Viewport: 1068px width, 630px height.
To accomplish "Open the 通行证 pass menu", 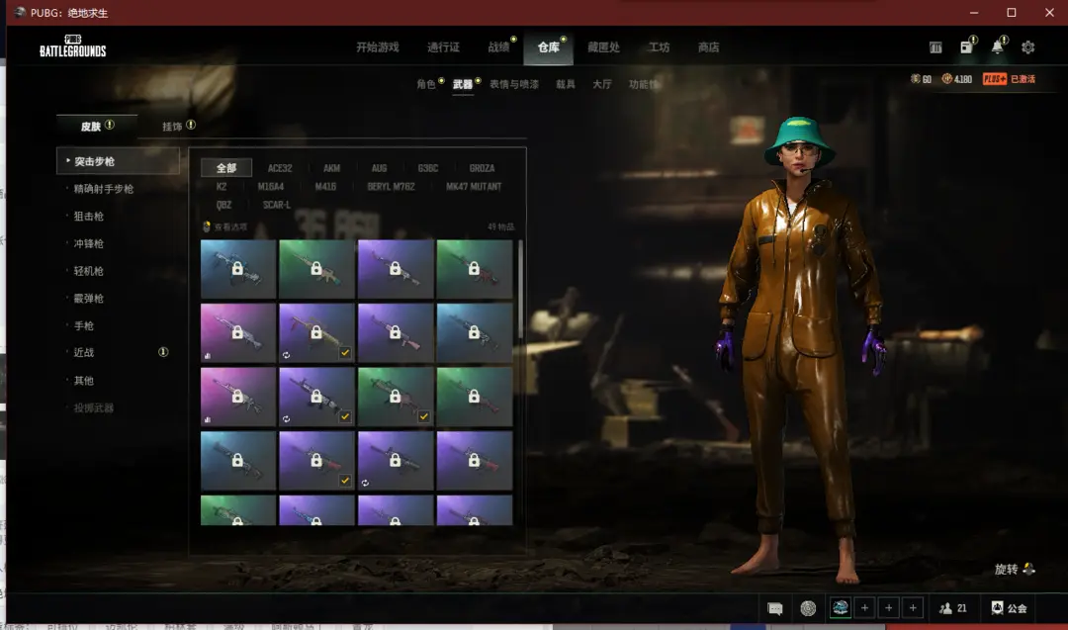I will (443, 47).
